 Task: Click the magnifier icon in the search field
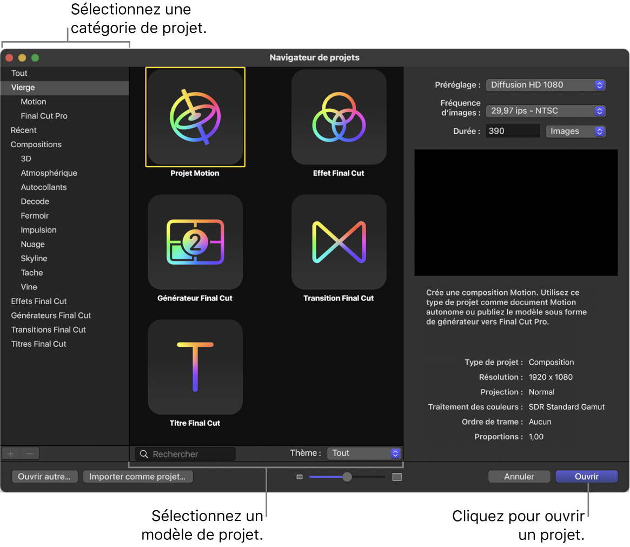coord(144,454)
